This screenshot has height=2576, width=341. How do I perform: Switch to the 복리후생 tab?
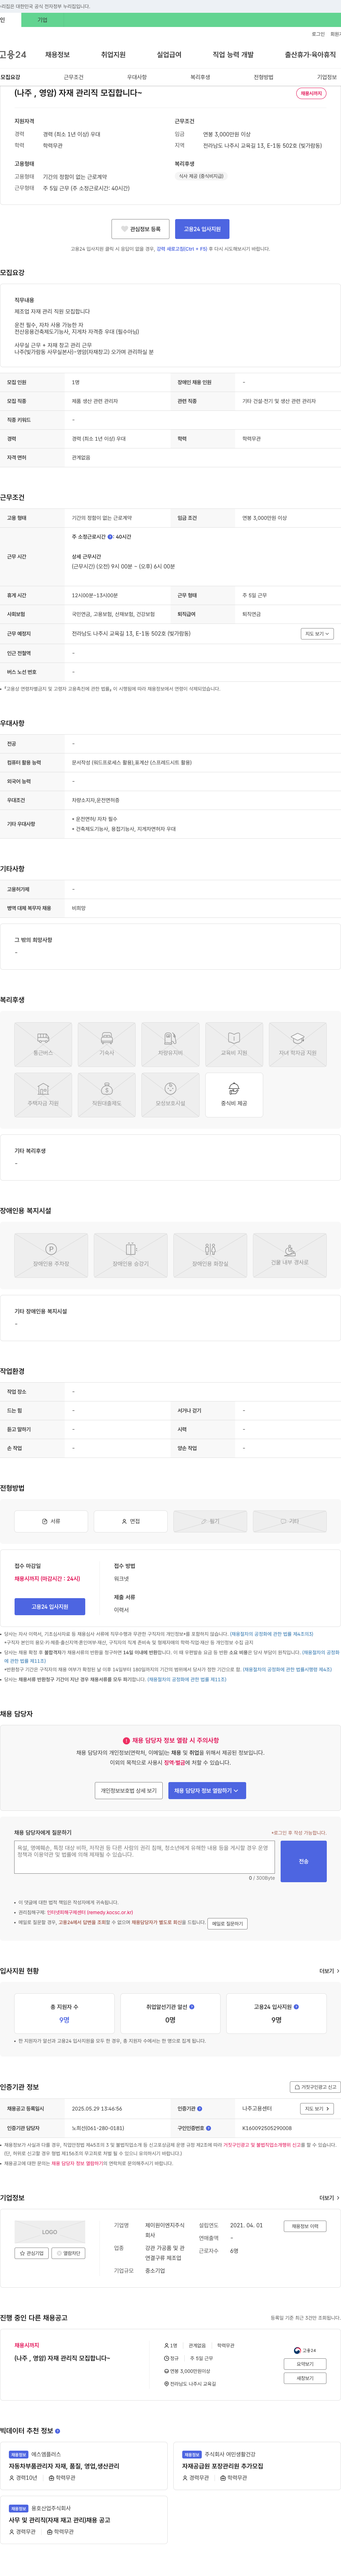[200, 77]
